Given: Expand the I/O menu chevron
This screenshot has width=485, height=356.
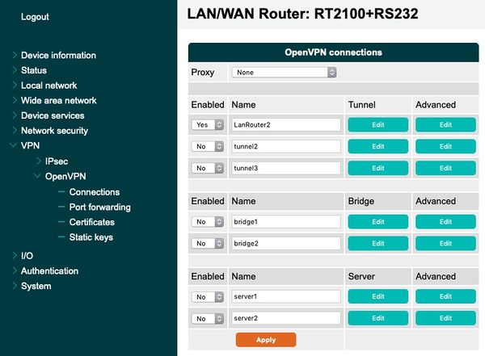Looking at the screenshot, I should click(x=15, y=256).
